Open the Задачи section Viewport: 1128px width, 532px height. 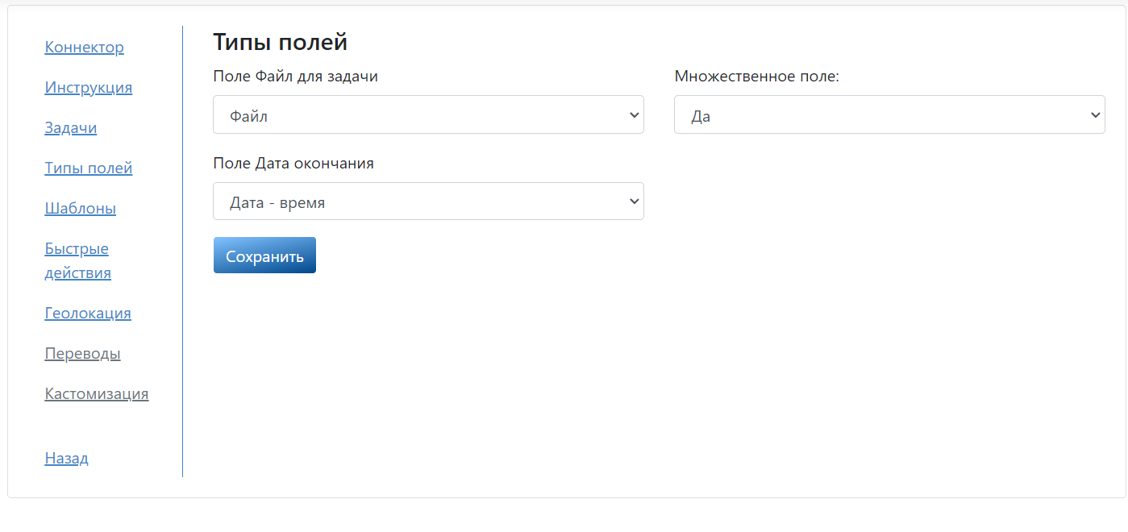tap(70, 127)
